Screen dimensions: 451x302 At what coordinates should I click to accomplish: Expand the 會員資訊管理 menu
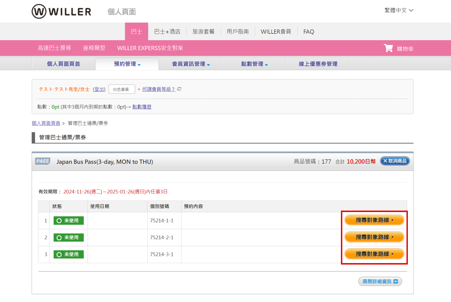point(191,64)
